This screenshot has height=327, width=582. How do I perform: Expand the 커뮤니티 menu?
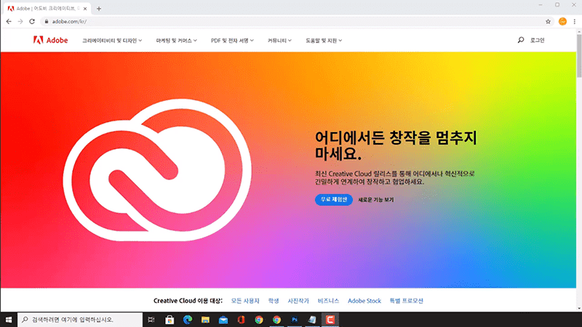pos(279,41)
